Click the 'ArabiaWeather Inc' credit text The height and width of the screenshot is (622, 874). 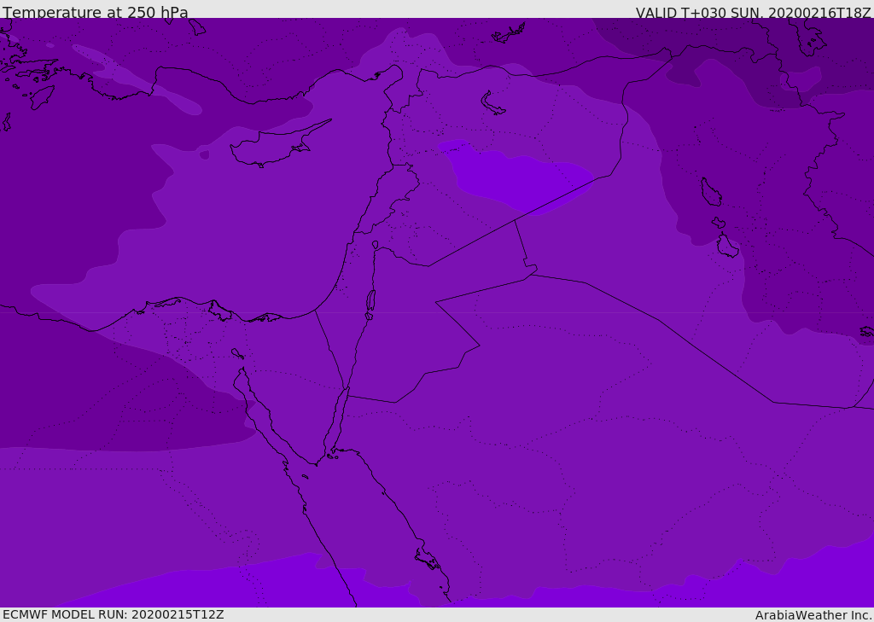tap(813, 615)
